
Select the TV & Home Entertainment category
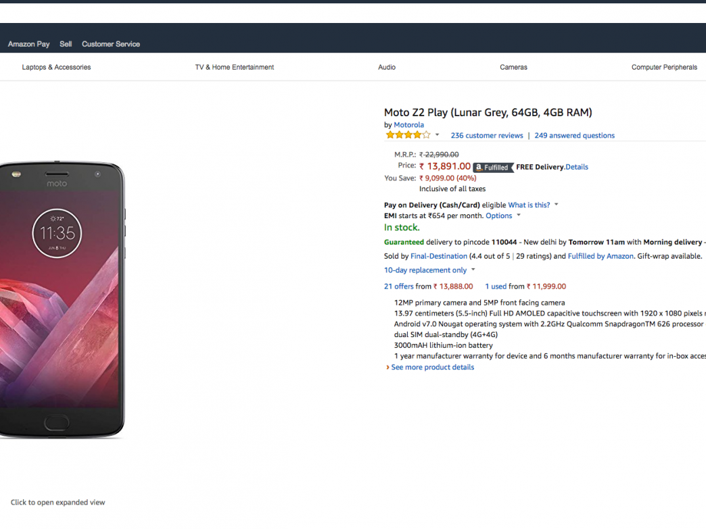235,68
